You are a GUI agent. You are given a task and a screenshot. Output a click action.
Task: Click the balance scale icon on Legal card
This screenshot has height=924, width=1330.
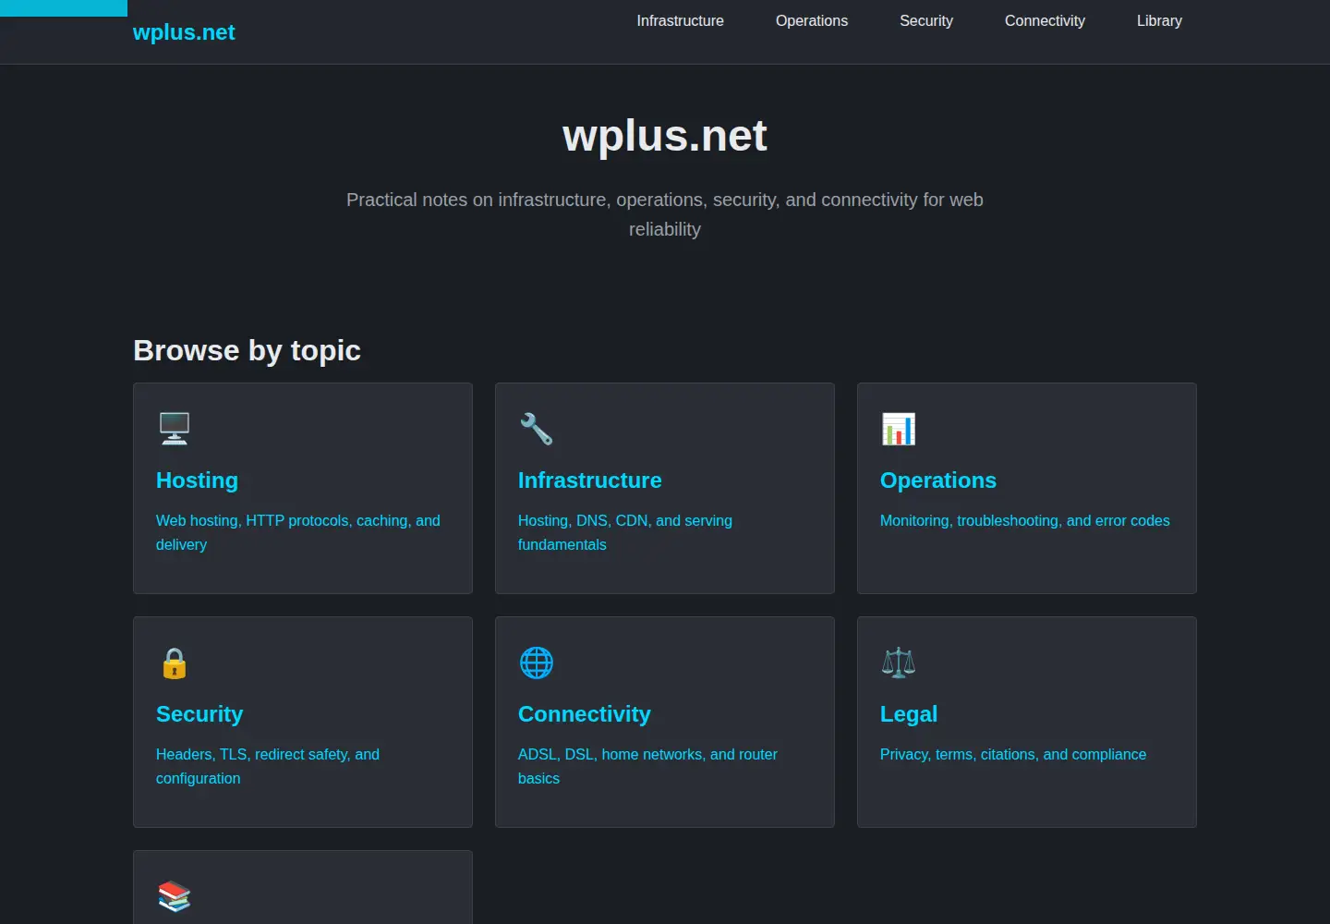899,663
